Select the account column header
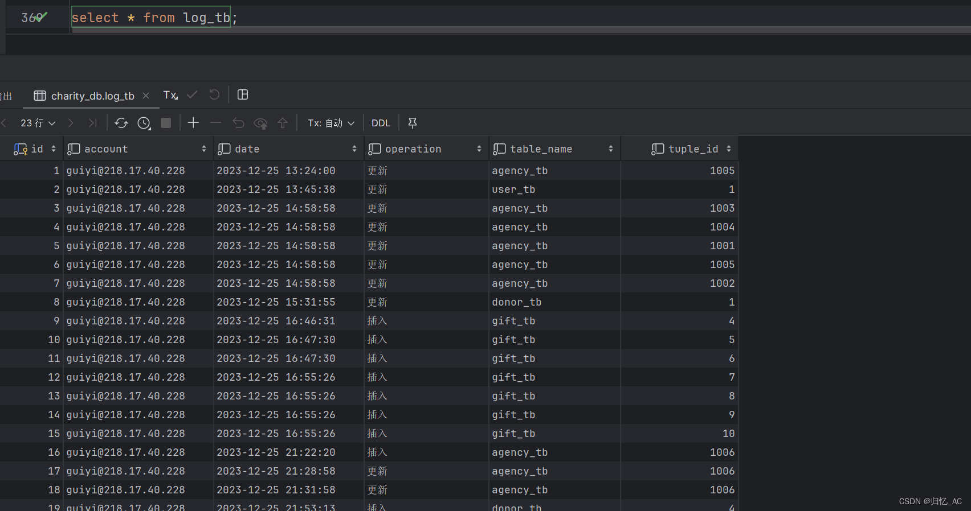This screenshot has height=511, width=971. [138, 149]
